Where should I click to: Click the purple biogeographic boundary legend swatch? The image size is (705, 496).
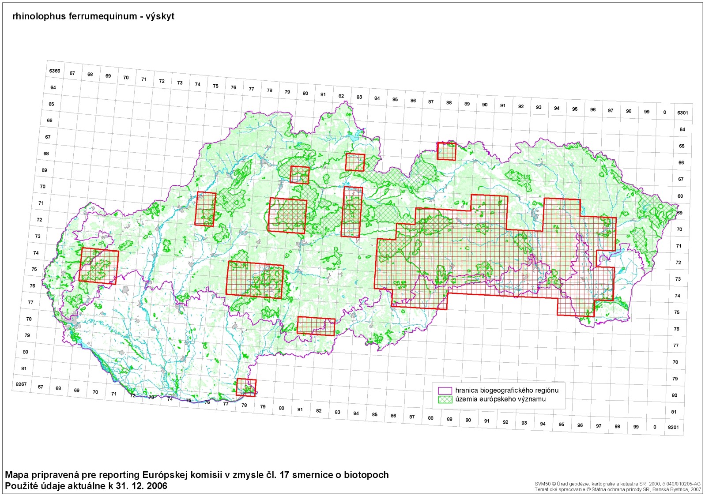click(445, 391)
